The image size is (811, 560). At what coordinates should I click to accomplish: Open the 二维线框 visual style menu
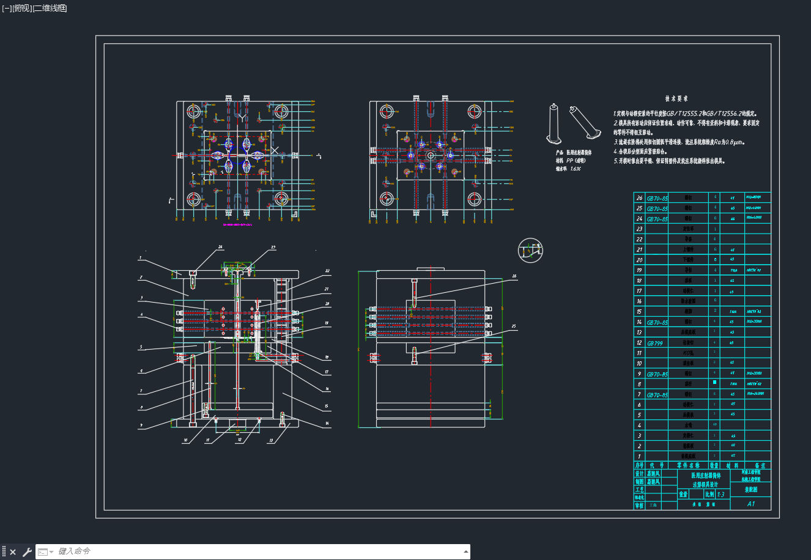pyautogui.click(x=50, y=9)
